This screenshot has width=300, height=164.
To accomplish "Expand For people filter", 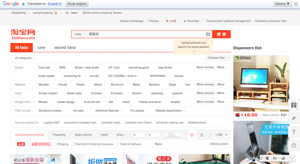I will [138, 111].
